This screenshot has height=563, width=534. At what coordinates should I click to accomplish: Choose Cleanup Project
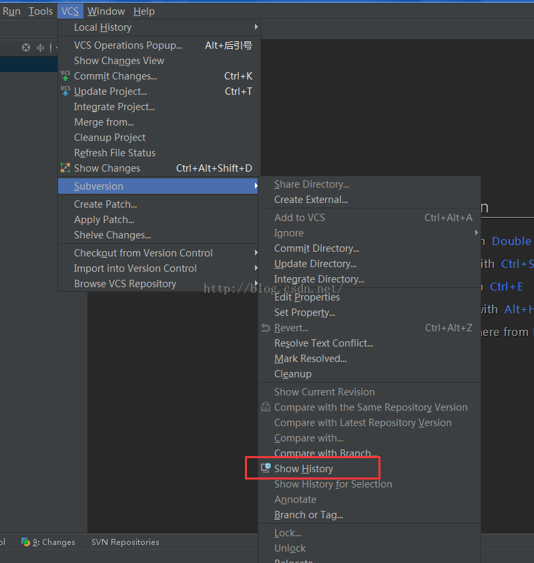158,138
